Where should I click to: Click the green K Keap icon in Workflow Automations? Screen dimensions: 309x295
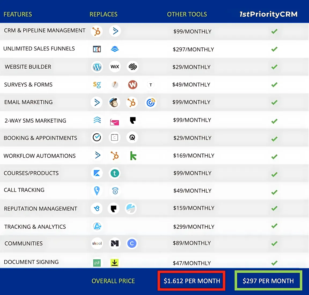pyautogui.click(x=133, y=156)
